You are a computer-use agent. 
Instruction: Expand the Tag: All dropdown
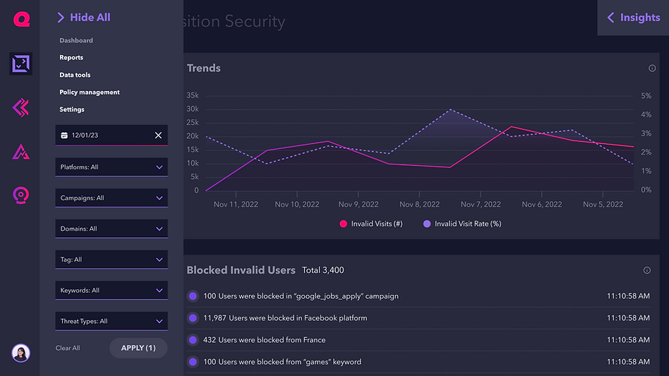click(x=111, y=260)
